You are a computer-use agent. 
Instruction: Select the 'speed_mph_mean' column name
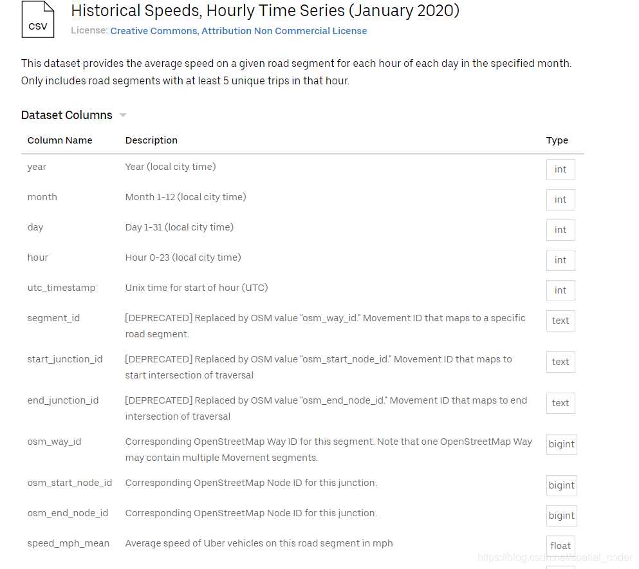click(68, 543)
